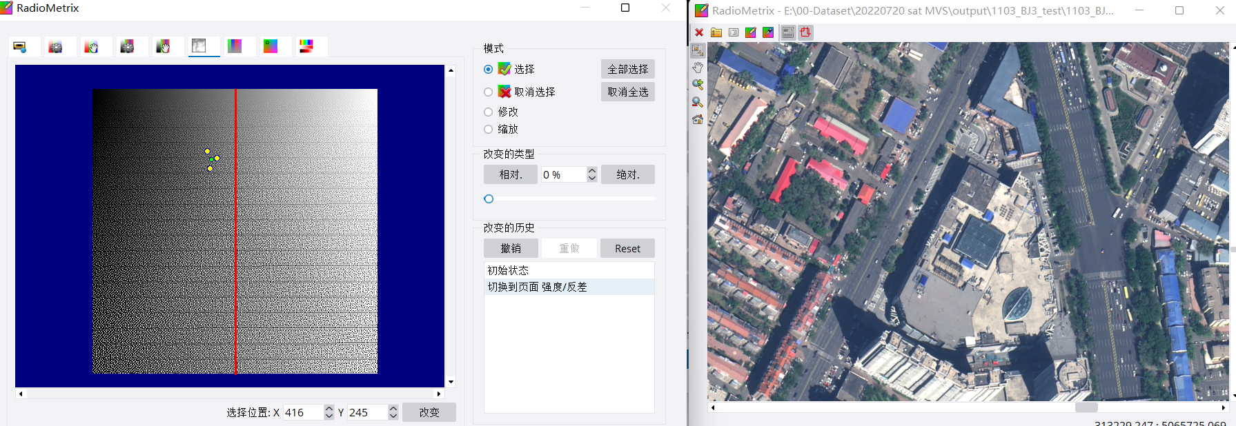Image resolution: width=1236 pixels, height=426 pixels.
Task: Open the RGB stripes with gear tab
Action: click(x=56, y=47)
